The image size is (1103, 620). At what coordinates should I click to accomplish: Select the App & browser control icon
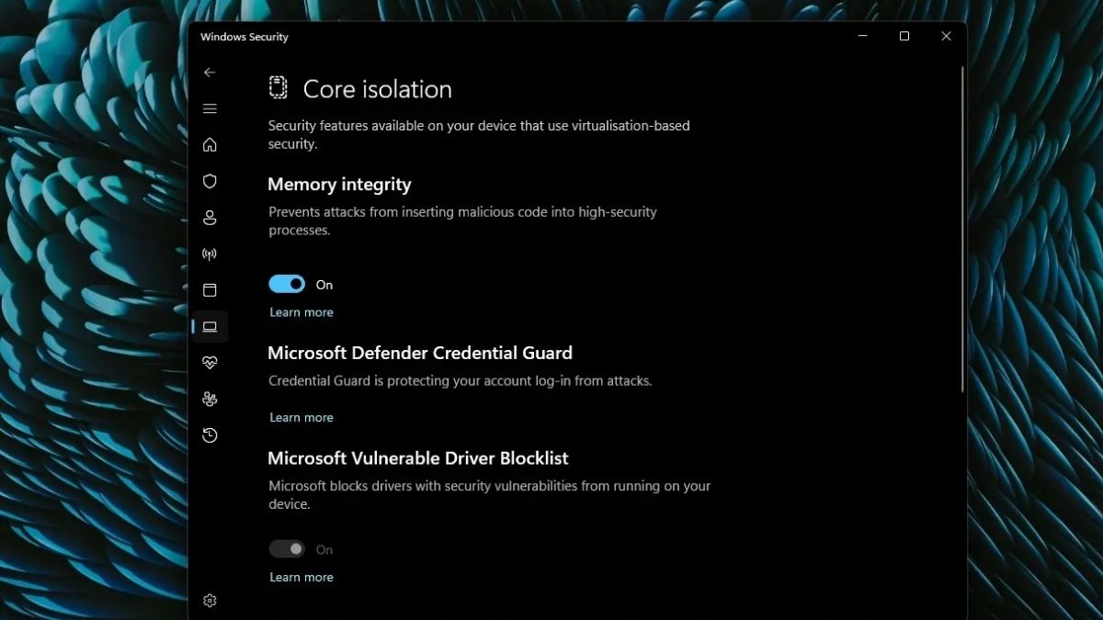[x=210, y=290]
